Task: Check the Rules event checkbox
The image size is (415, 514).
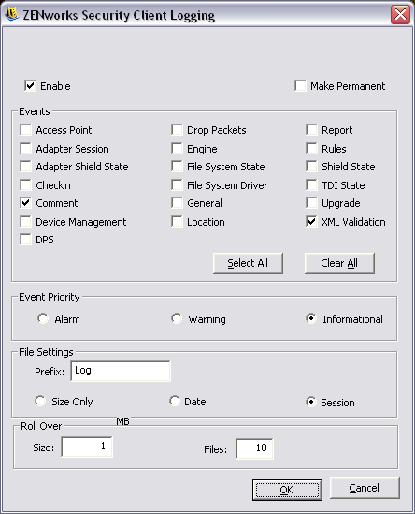Action: click(x=311, y=149)
